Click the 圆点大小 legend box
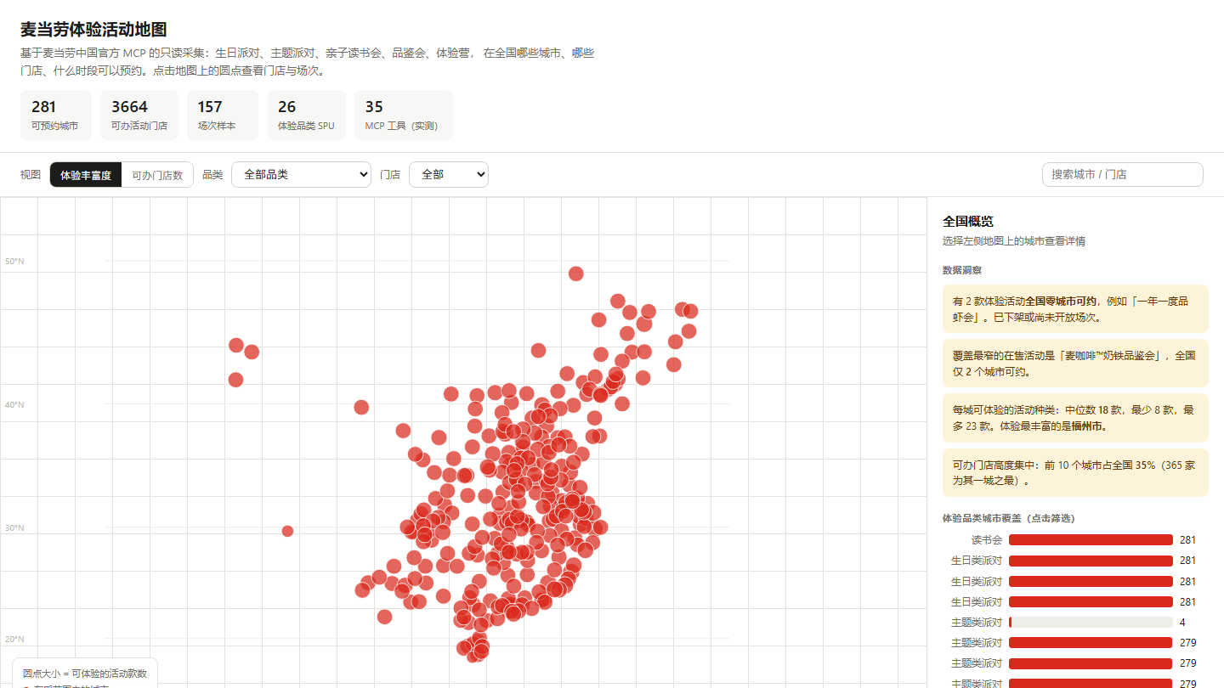The width and height of the screenshot is (1224, 688). click(85, 673)
